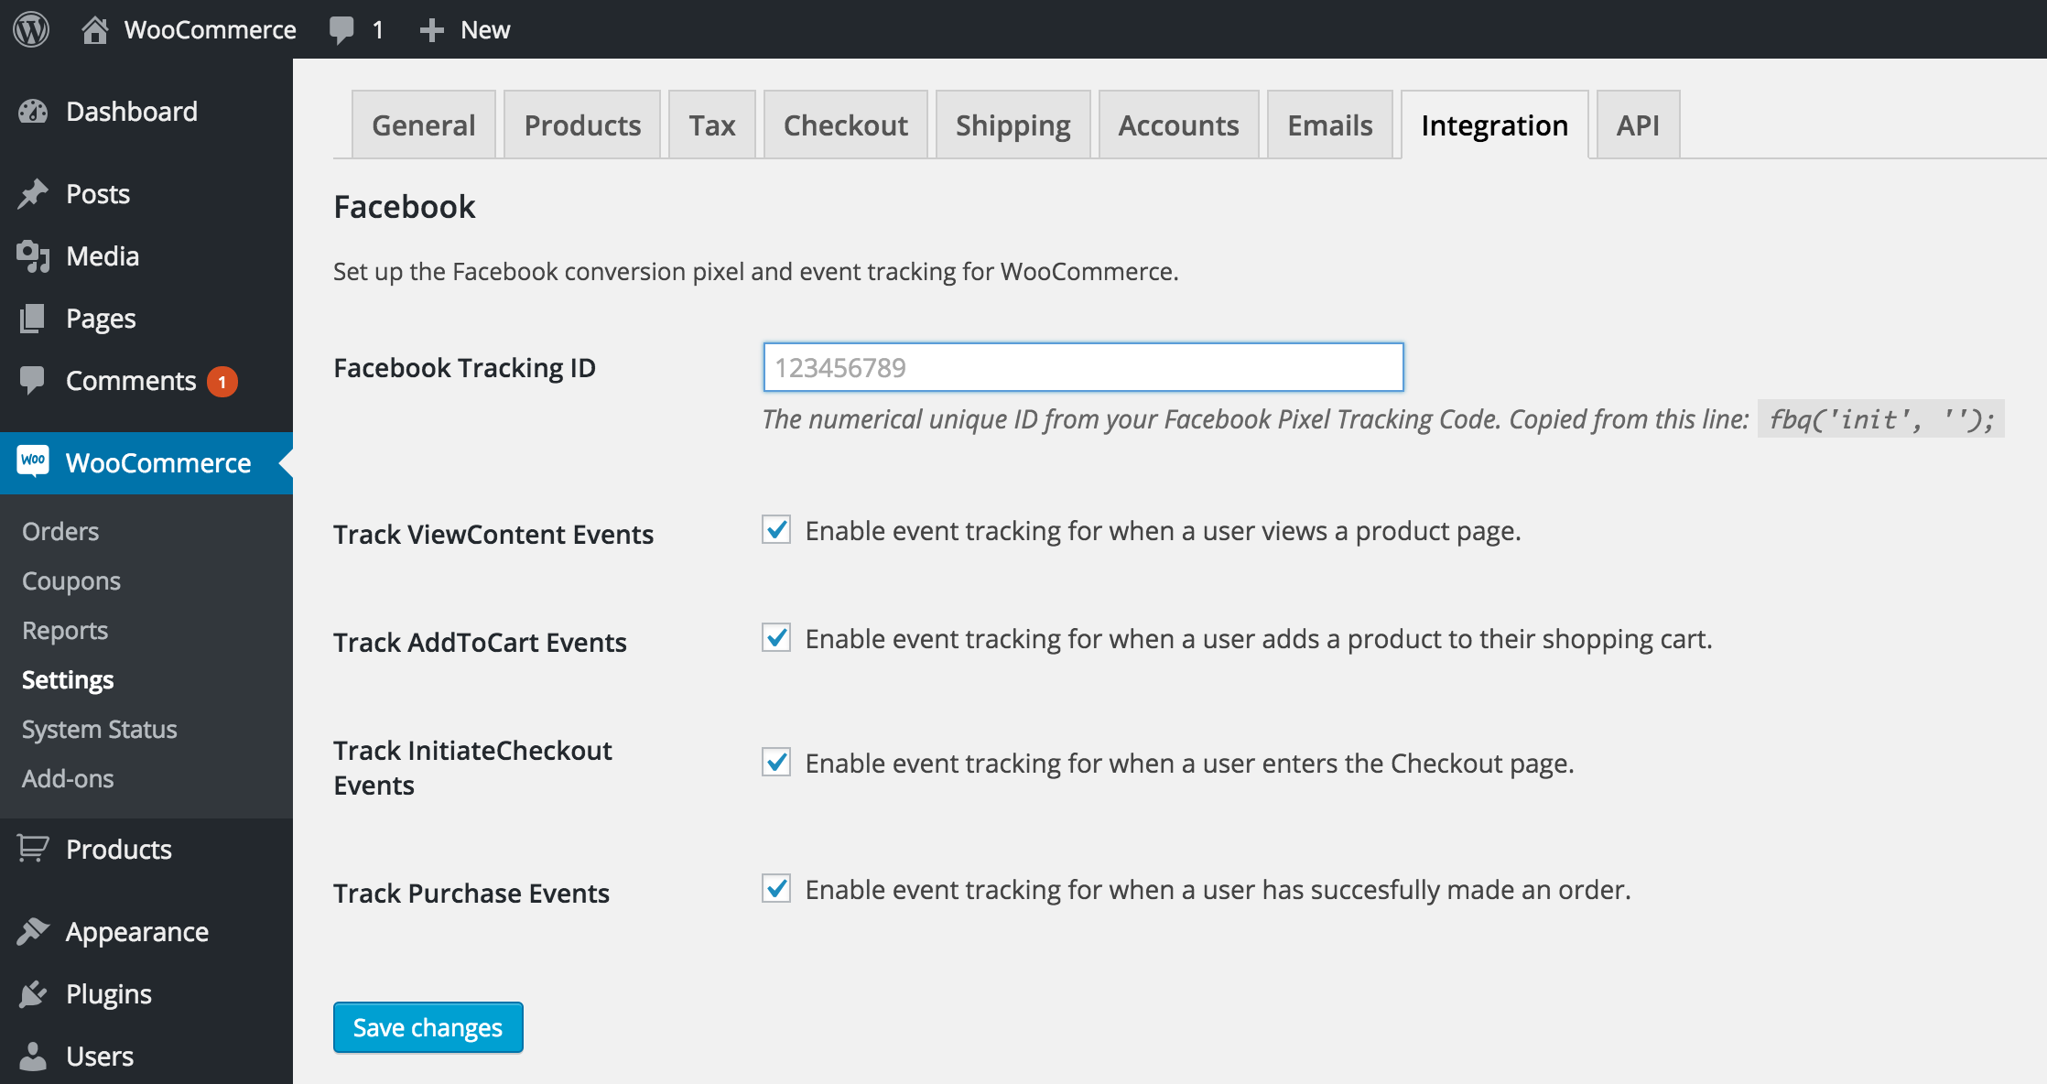Expand the Shipping settings tab
The height and width of the screenshot is (1084, 2047).
1014,125
